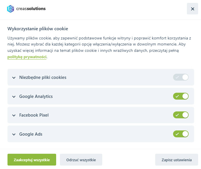Click the Wykorzystanie plików cookie heading
The image size is (201, 169).
pos(38,29)
